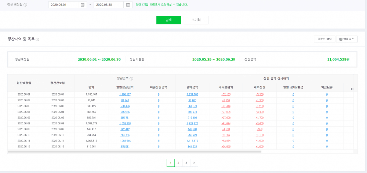
Task: Open 수수료합계 link -3,856
Action: (226, 101)
